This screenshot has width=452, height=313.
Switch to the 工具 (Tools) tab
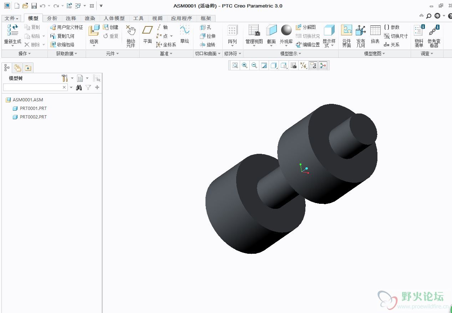tap(138, 19)
